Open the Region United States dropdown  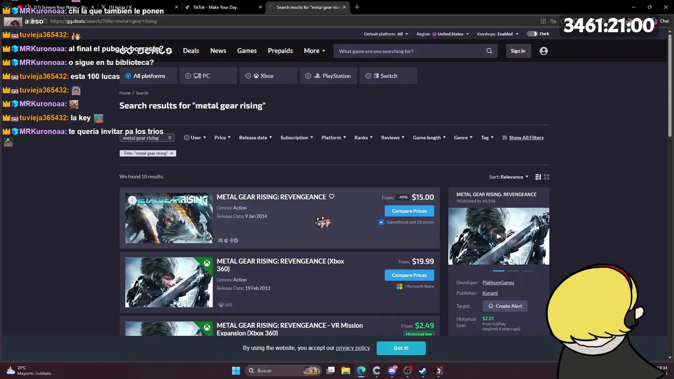443,34
